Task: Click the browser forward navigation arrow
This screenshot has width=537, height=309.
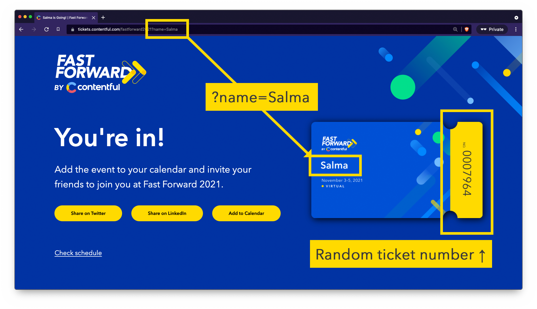Action: 34,29
